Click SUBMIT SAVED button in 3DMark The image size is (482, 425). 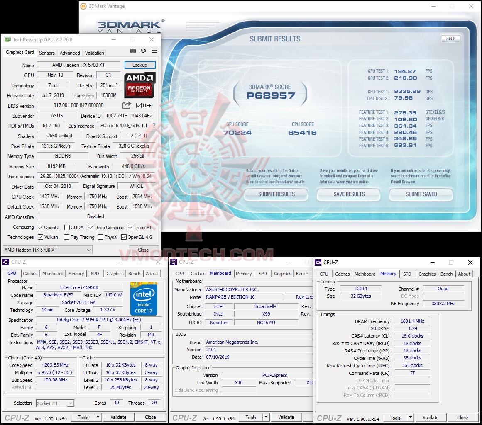tap(421, 194)
